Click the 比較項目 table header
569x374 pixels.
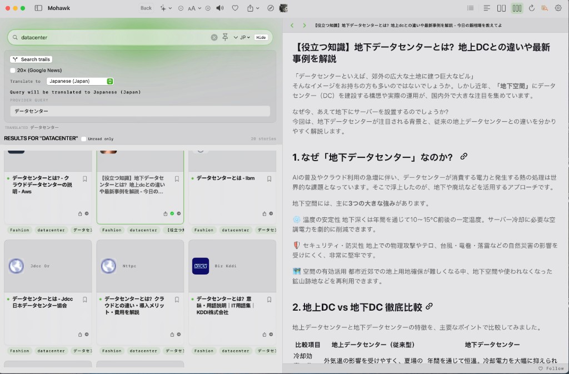click(308, 345)
